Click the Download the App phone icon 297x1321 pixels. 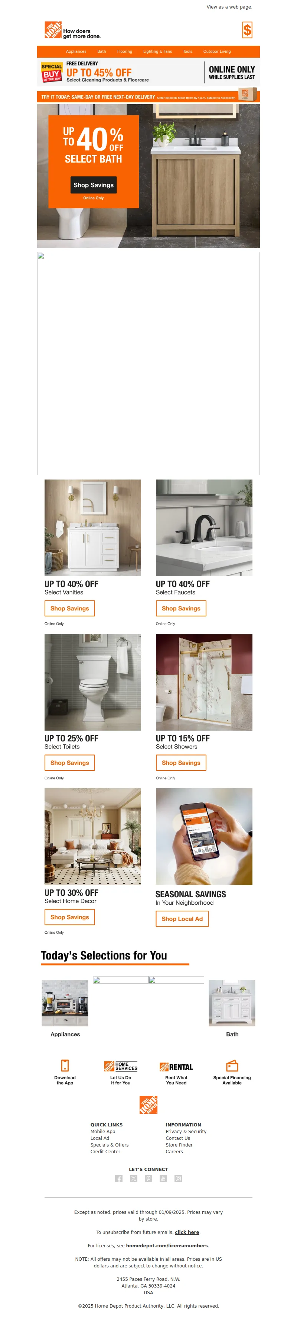click(x=65, y=1065)
